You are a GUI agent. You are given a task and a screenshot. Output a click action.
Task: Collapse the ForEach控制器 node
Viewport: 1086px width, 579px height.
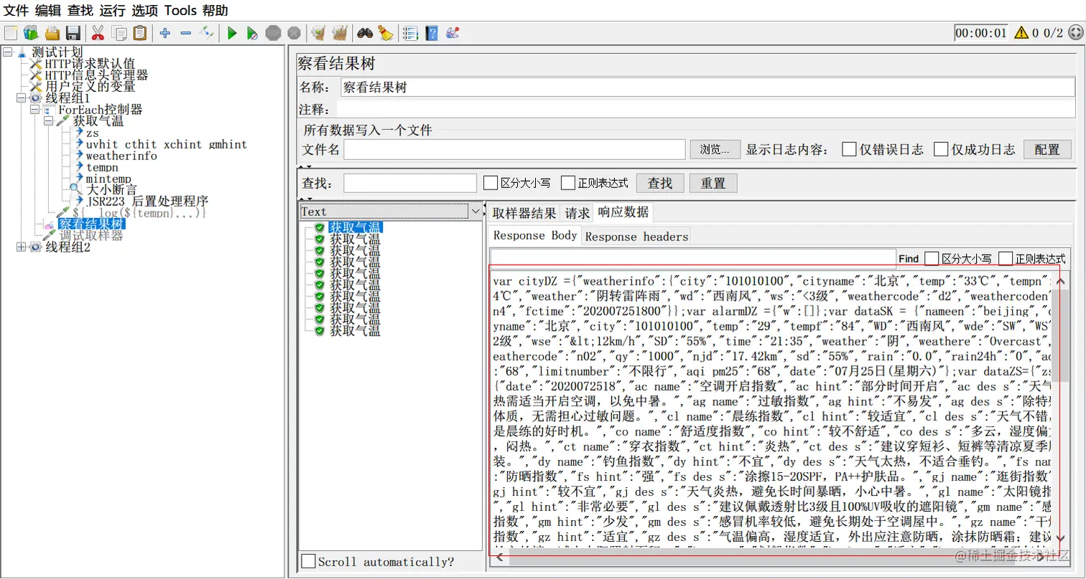pyautogui.click(x=34, y=109)
